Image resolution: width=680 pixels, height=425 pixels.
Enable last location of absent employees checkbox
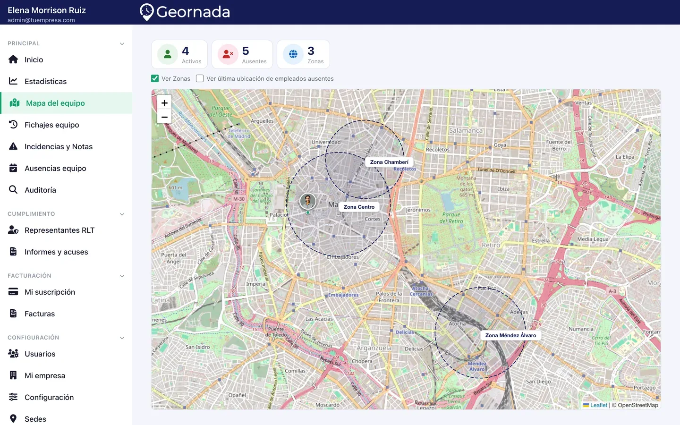coord(200,78)
